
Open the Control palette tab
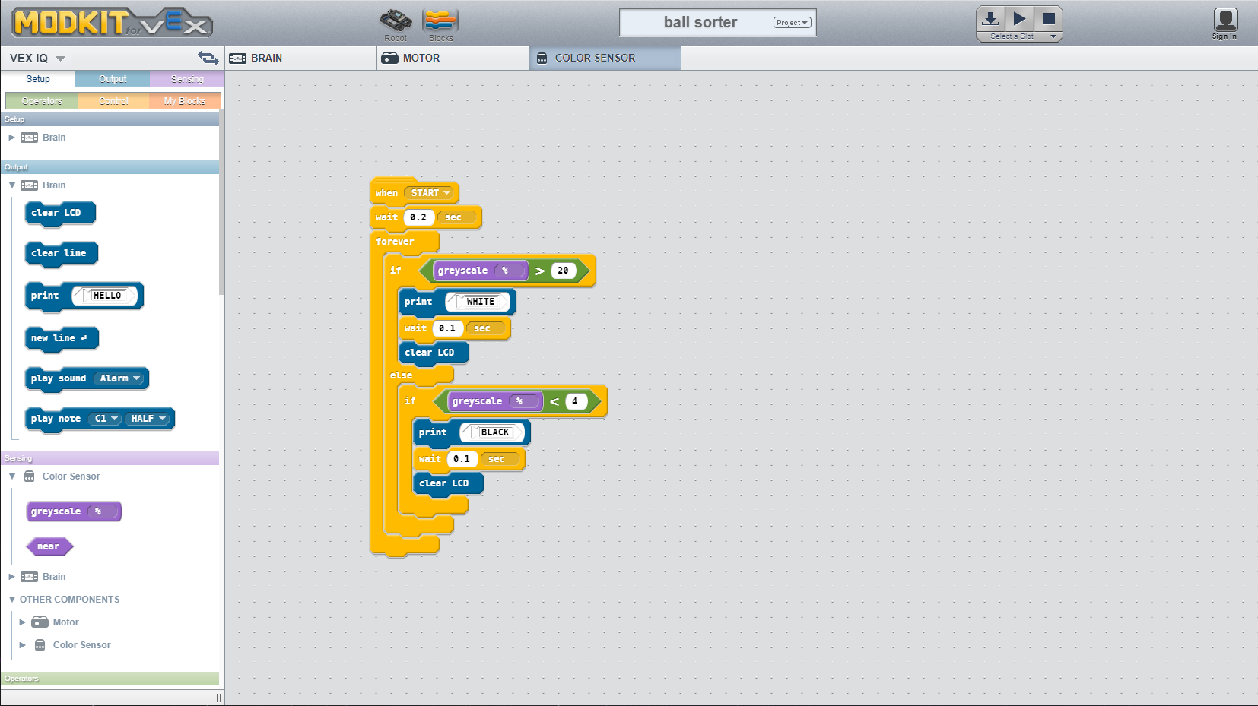[113, 100]
